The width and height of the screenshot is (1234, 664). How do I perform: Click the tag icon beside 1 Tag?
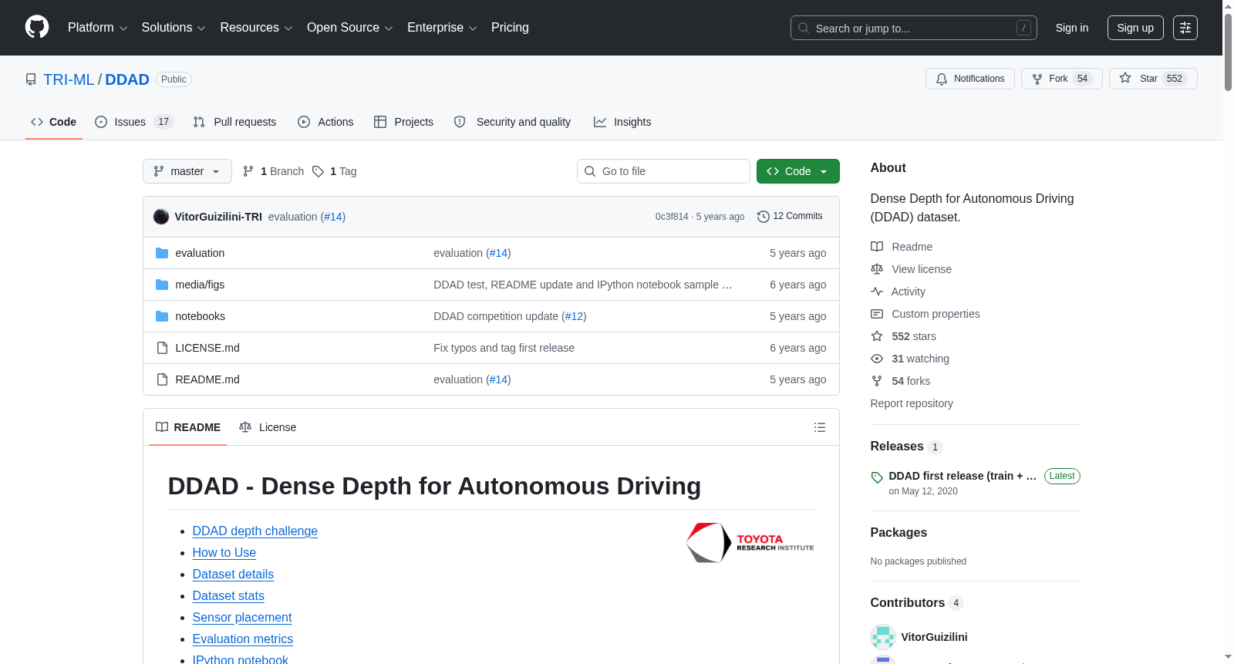tap(318, 171)
